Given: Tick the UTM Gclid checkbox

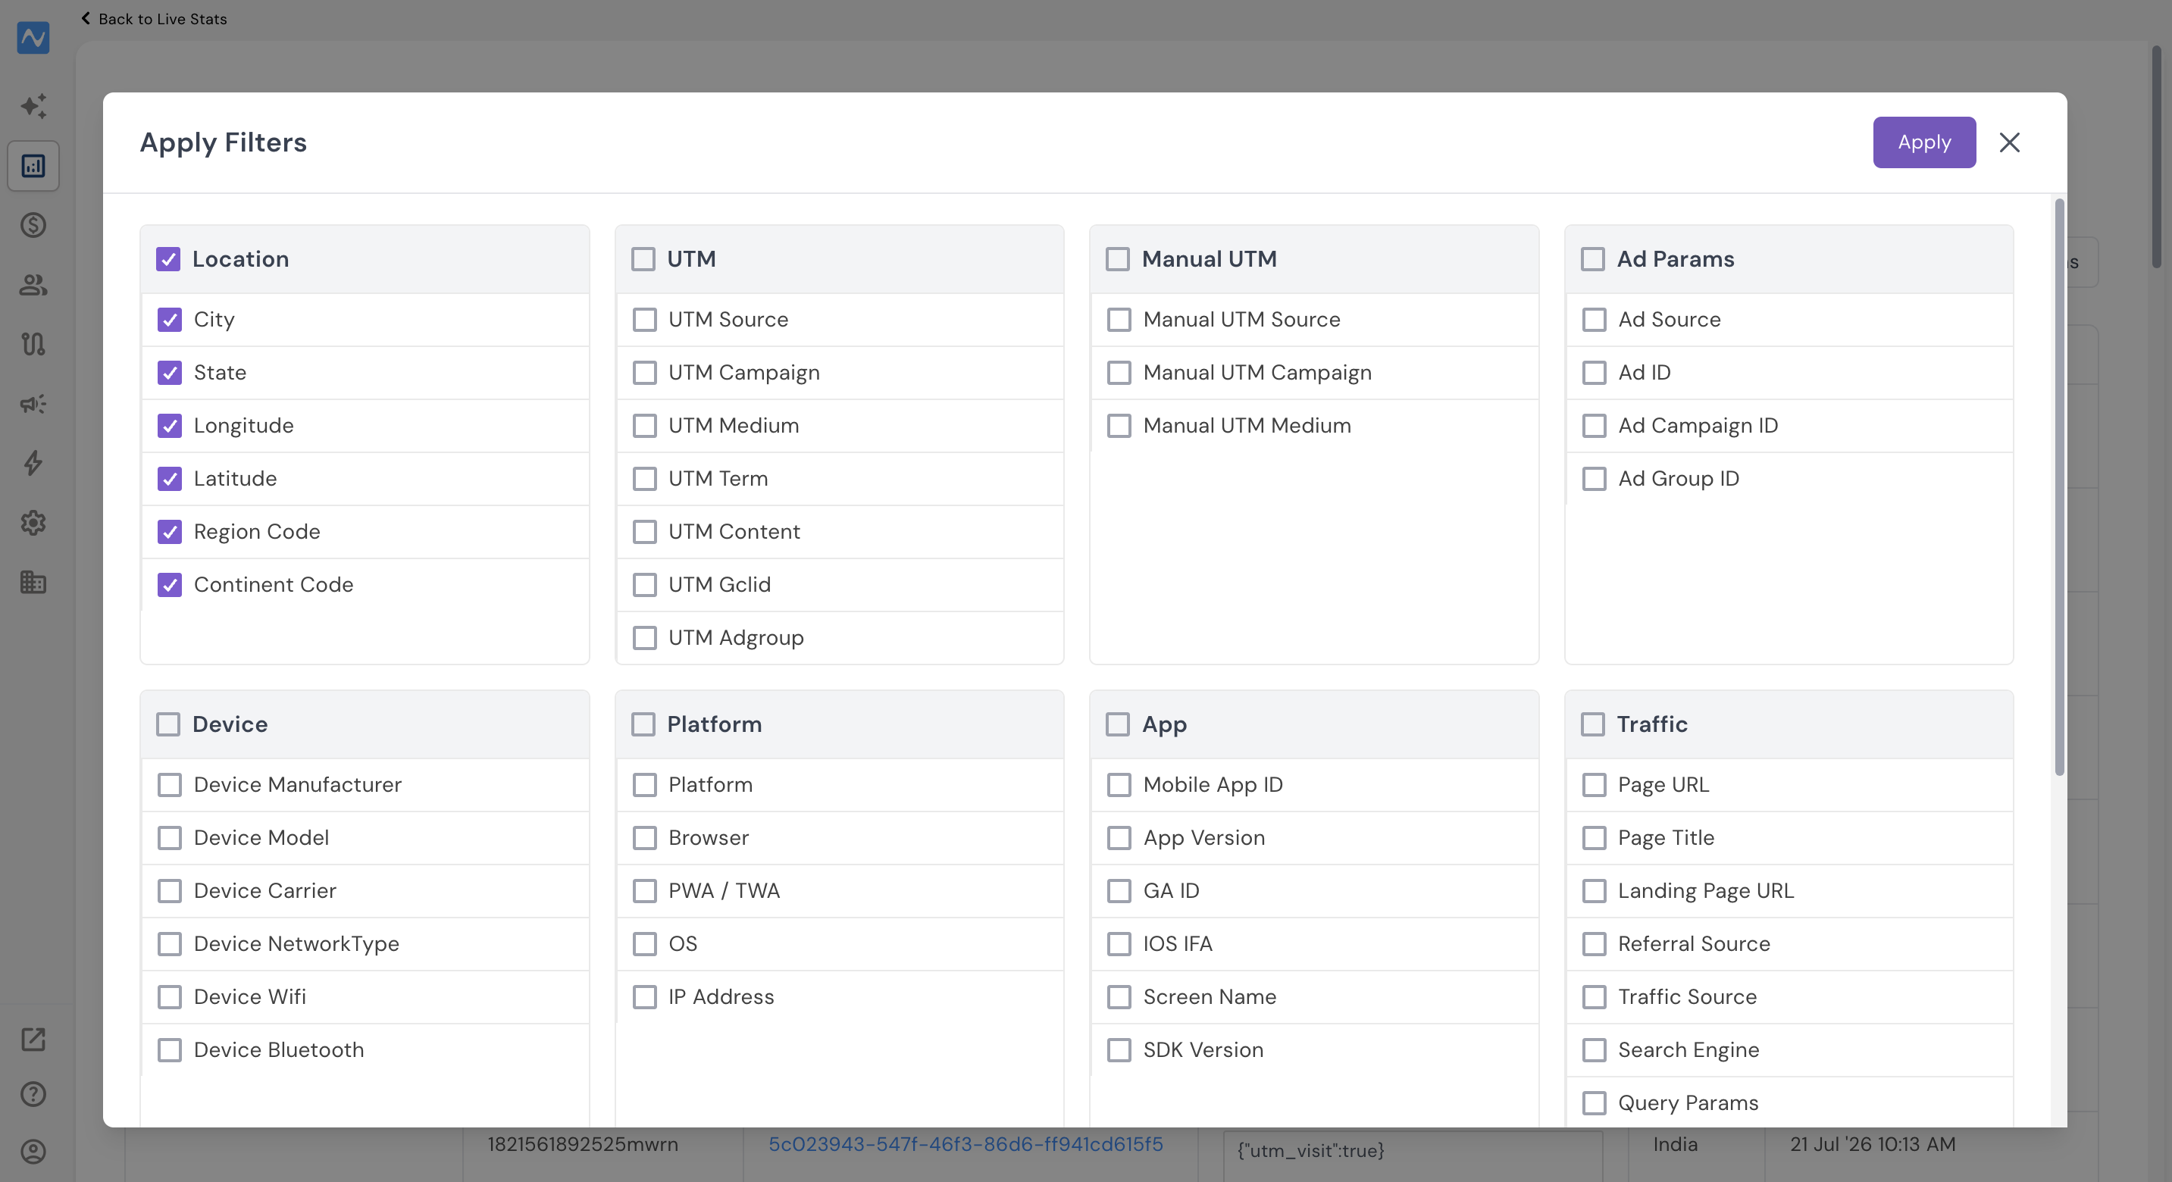Looking at the screenshot, I should click(x=645, y=585).
